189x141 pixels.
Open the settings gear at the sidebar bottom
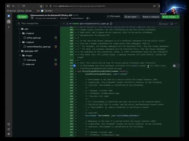click(x=9, y=134)
